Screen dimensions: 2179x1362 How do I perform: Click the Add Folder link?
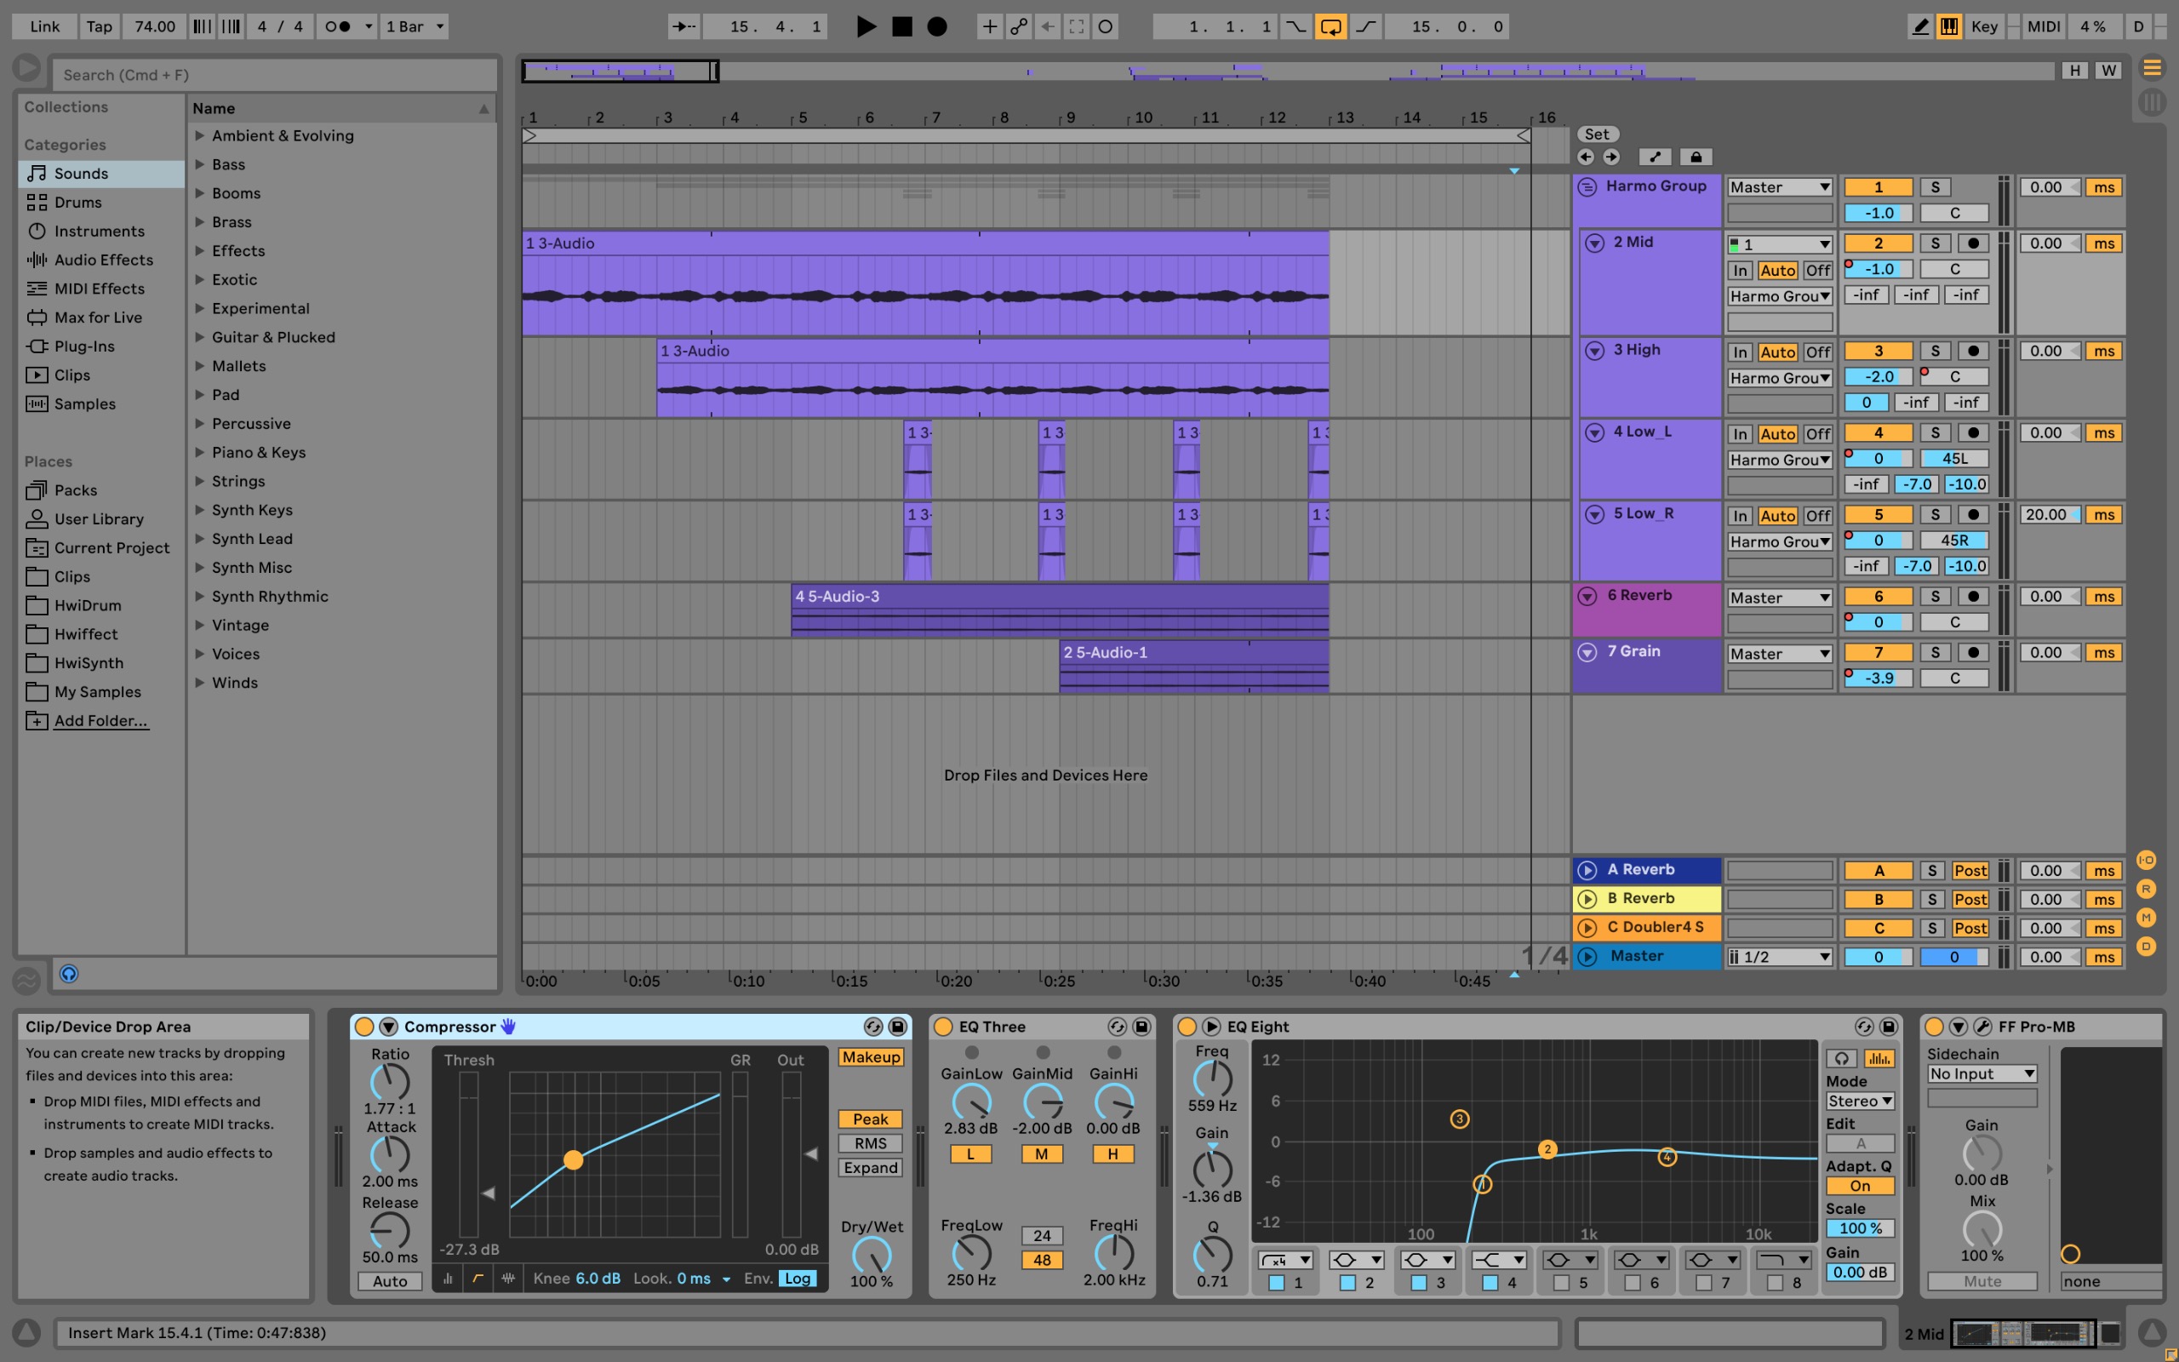(x=100, y=721)
